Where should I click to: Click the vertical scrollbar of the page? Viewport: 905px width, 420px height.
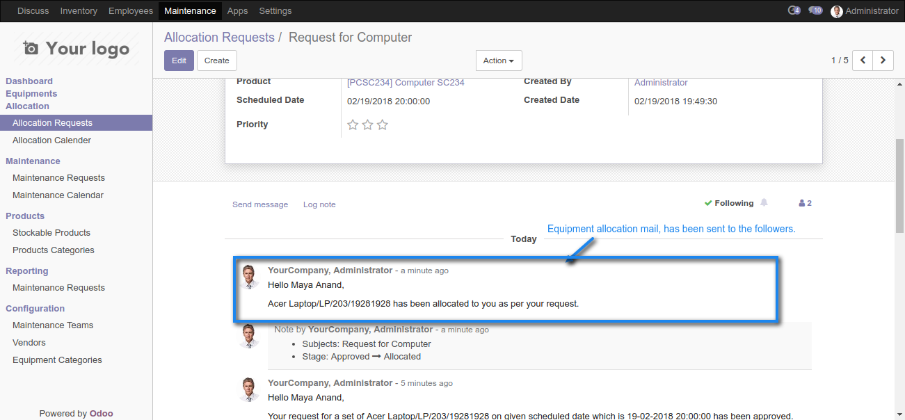coord(899,186)
